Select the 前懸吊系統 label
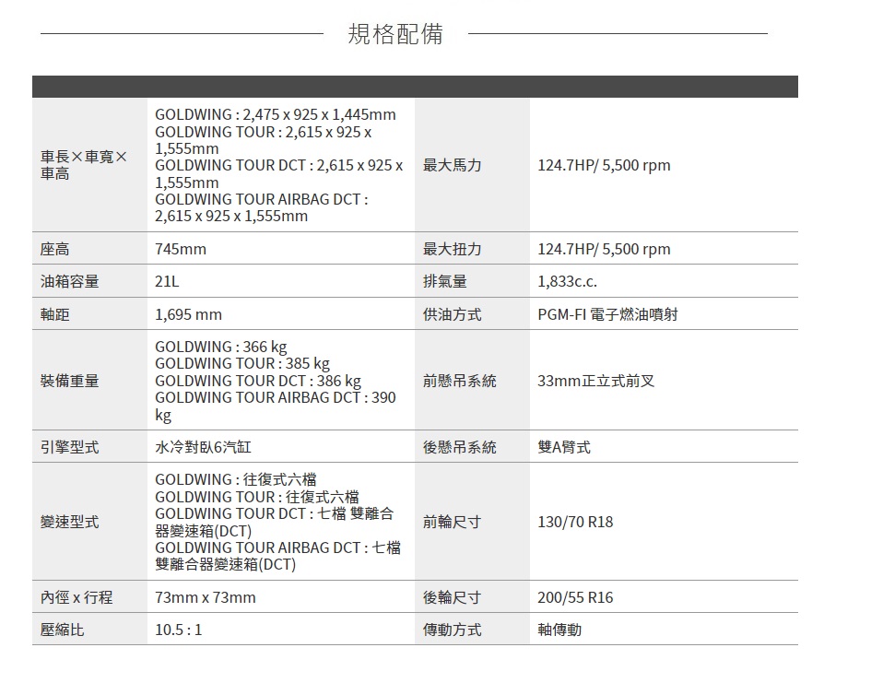This screenshot has width=883, height=683. (460, 381)
